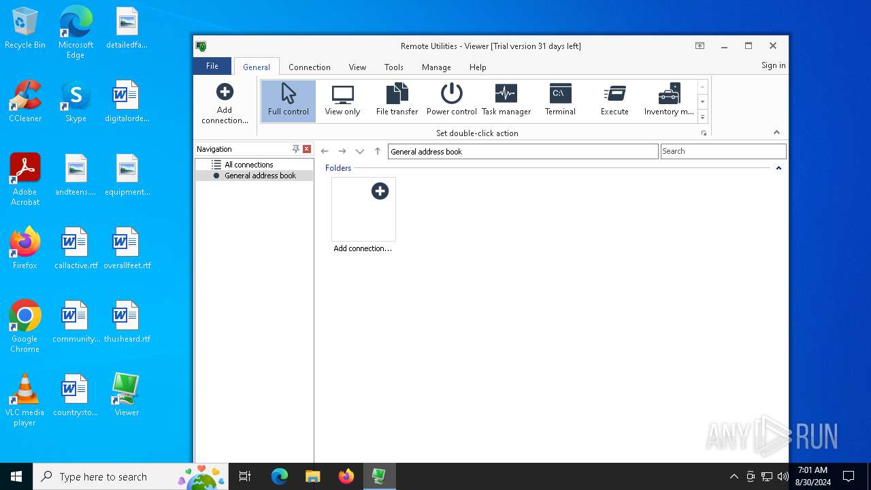This screenshot has width=871, height=490.
Task: Select All connections in Navigation
Action: point(248,165)
